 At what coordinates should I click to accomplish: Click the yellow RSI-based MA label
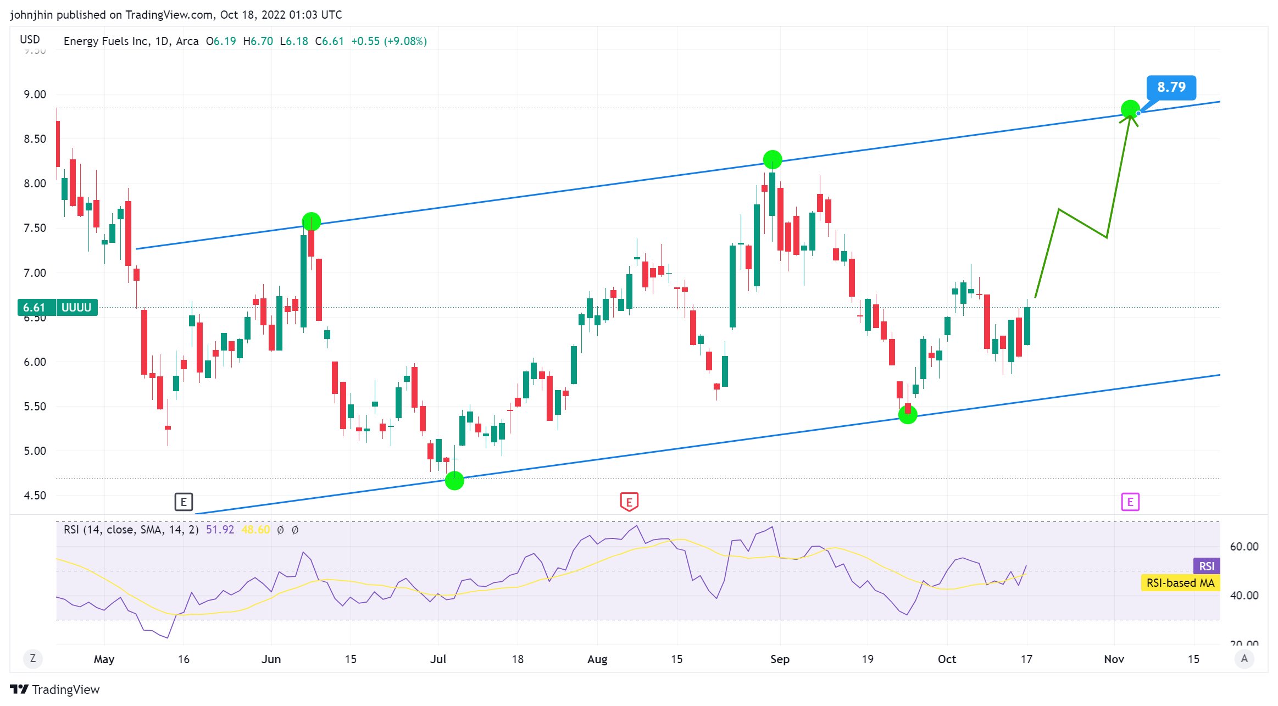[x=1180, y=583]
